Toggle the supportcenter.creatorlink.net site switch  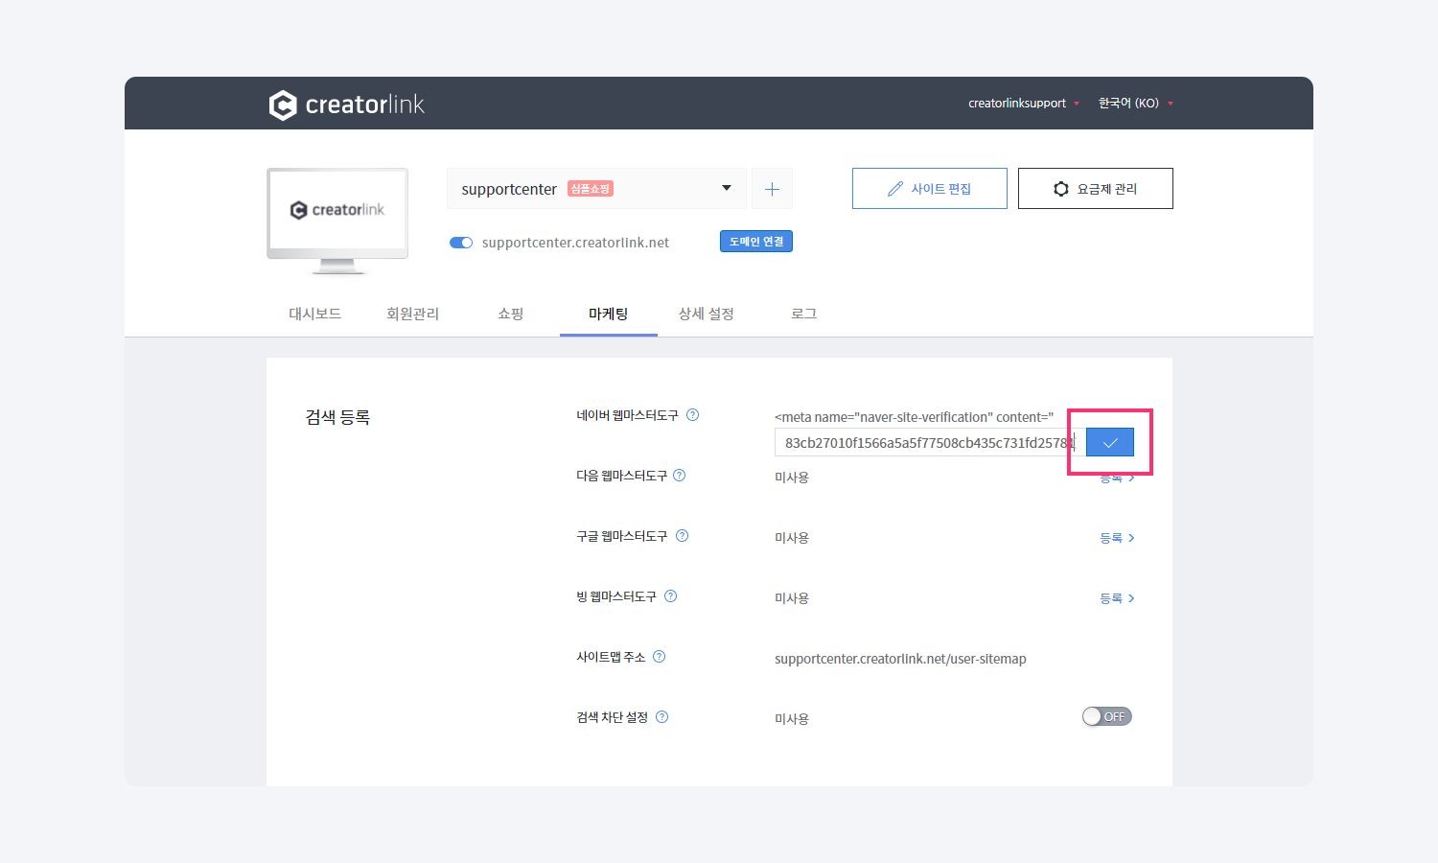click(x=461, y=243)
